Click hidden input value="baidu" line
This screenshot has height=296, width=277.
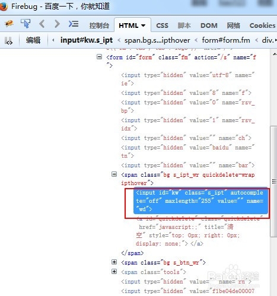[x=187, y=151]
